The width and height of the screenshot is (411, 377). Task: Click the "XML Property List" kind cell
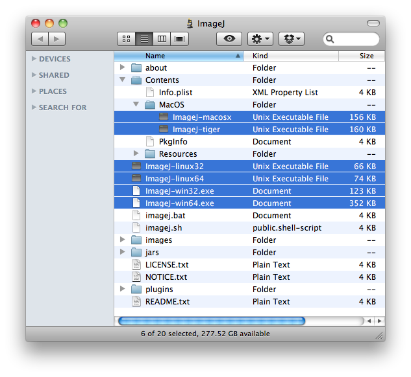click(x=285, y=92)
